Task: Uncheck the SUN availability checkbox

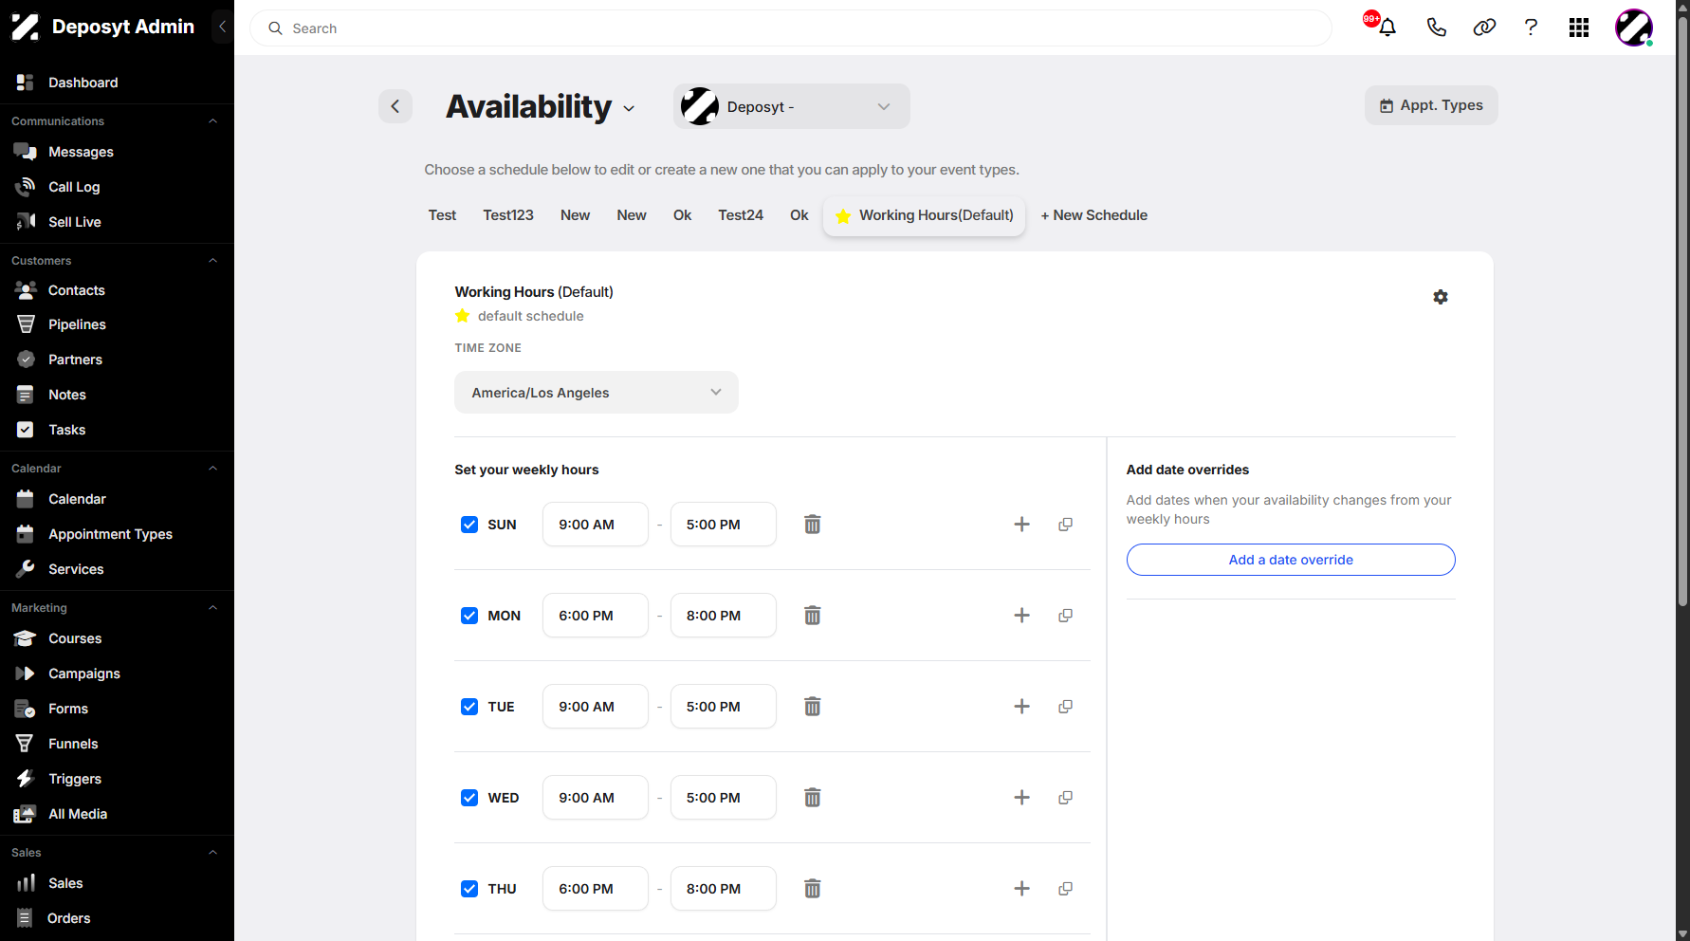Action: tap(469, 525)
